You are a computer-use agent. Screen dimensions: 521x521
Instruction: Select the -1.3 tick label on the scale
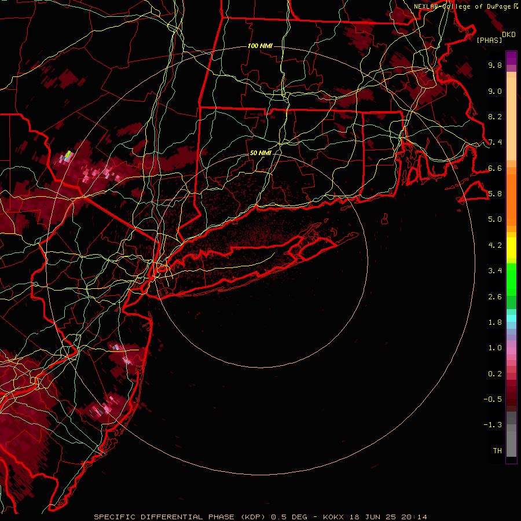click(493, 425)
